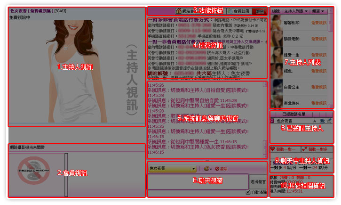Open the emoticon palette icon in chat

pos(206,169)
